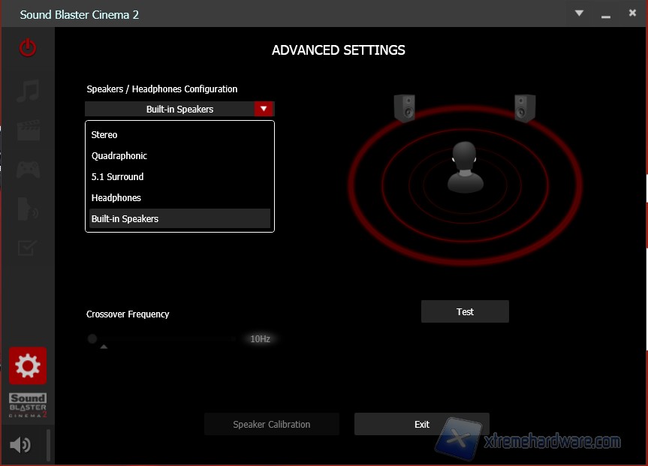Click the Exit button
The height and width of the screenshot is (466, 648).
[x=421, y=424]
